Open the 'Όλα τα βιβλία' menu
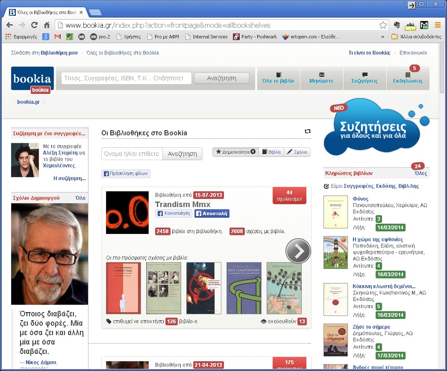This screenshot has height=371, width=447. (278, 78)
